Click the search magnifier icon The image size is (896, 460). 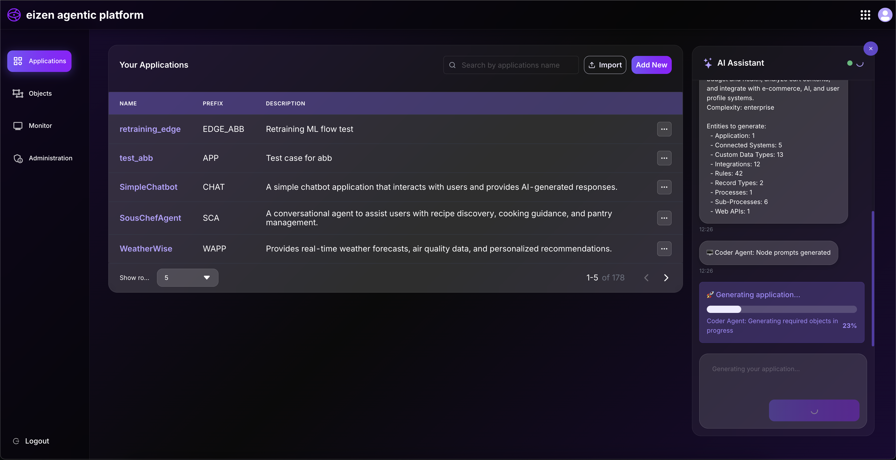452,65
